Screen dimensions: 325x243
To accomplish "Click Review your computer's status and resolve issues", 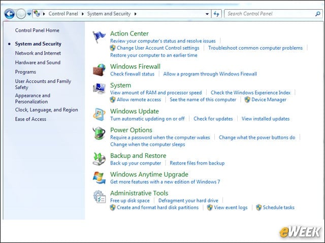I will 162,41.
